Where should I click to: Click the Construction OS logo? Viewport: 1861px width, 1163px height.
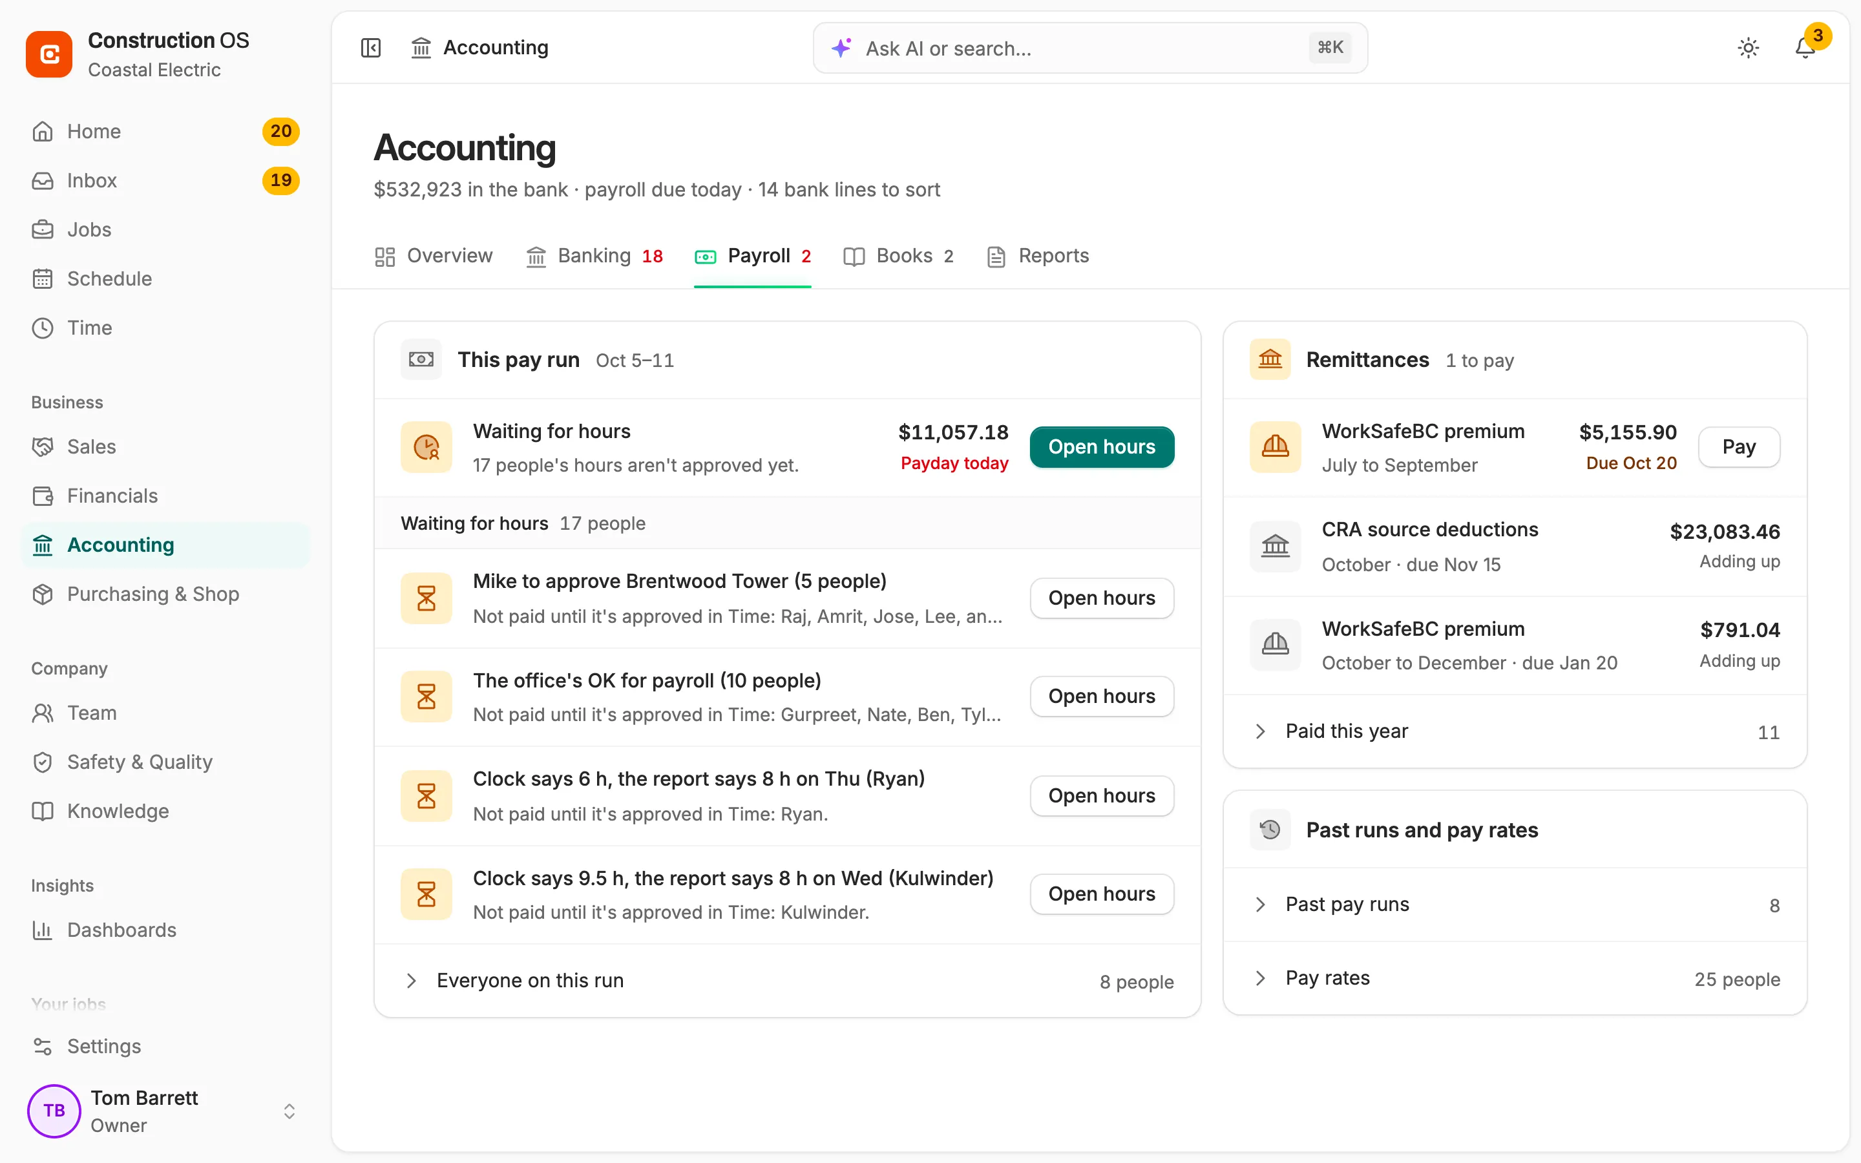(49, 54)
